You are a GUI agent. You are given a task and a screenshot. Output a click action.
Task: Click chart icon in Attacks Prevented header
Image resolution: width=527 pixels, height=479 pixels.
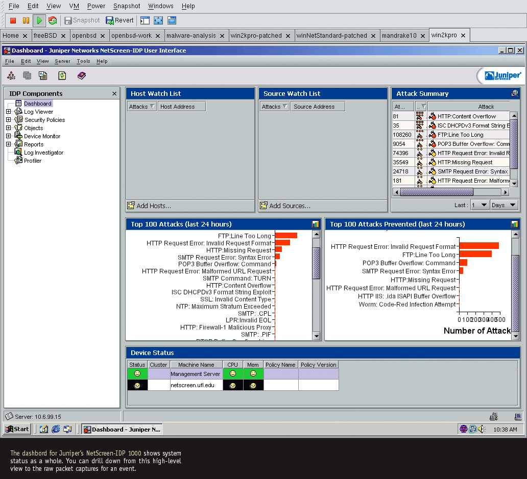point(515,224)
